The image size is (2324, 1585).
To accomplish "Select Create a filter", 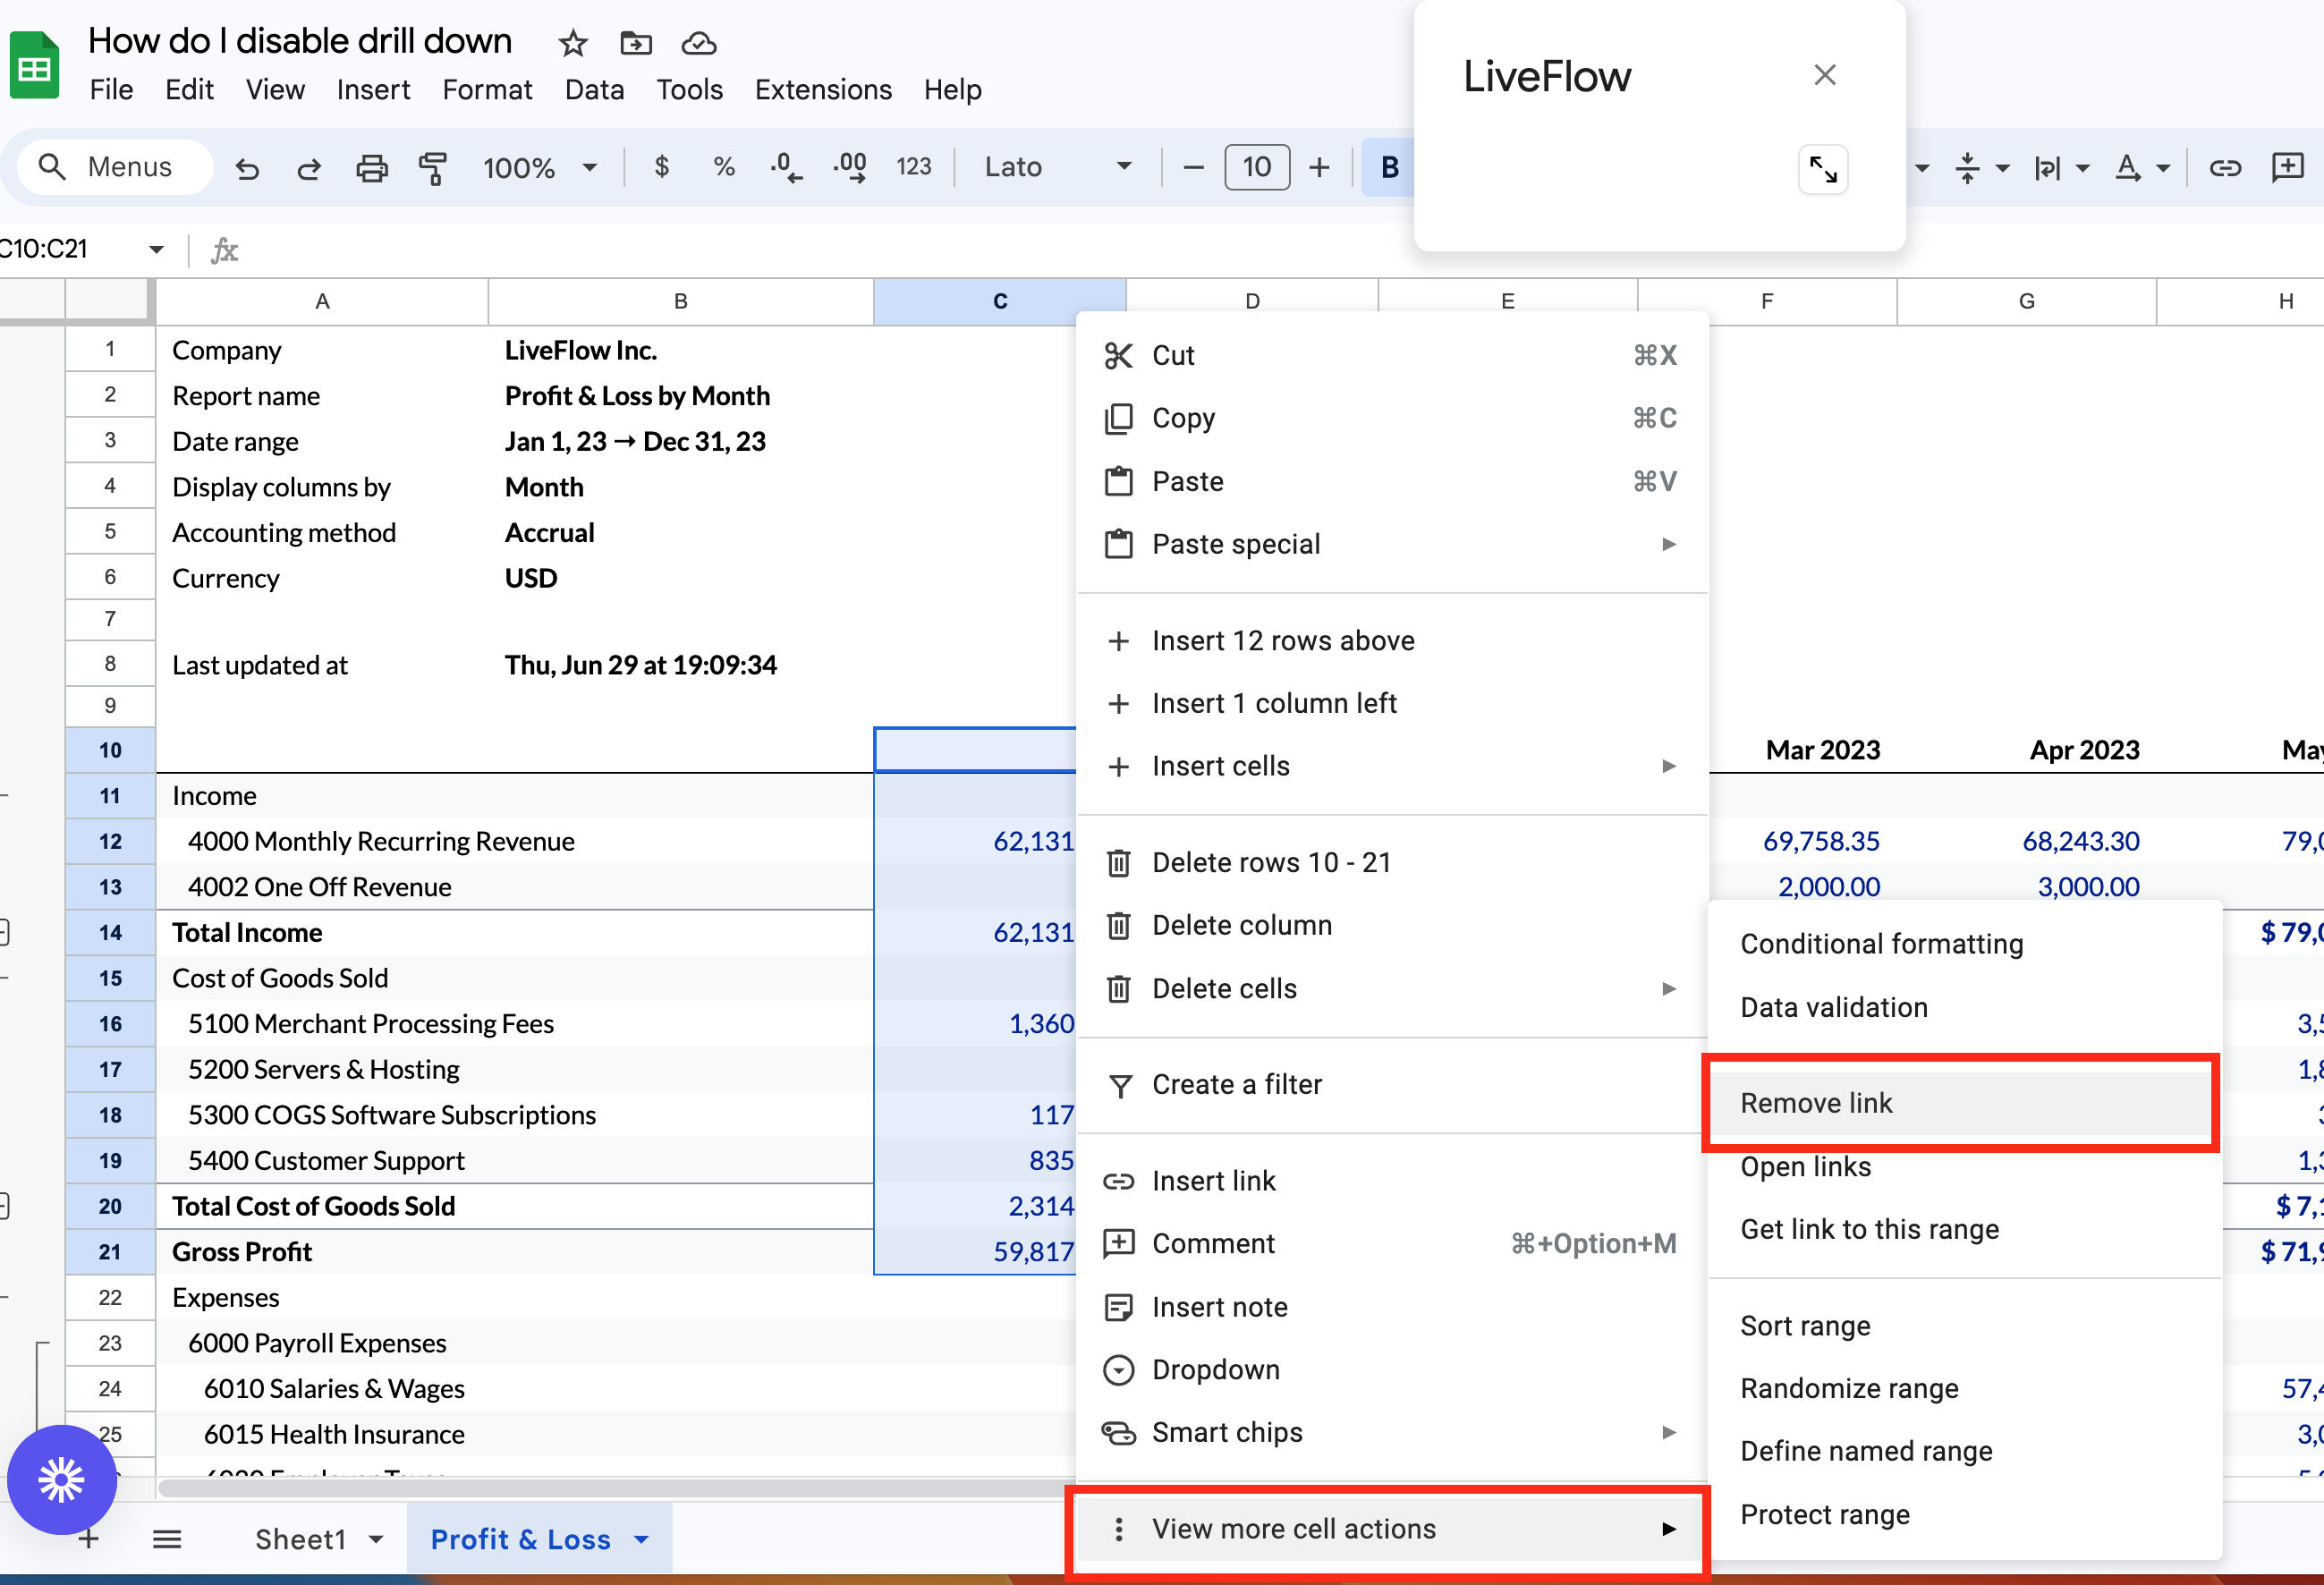I will (1392, 1085).
